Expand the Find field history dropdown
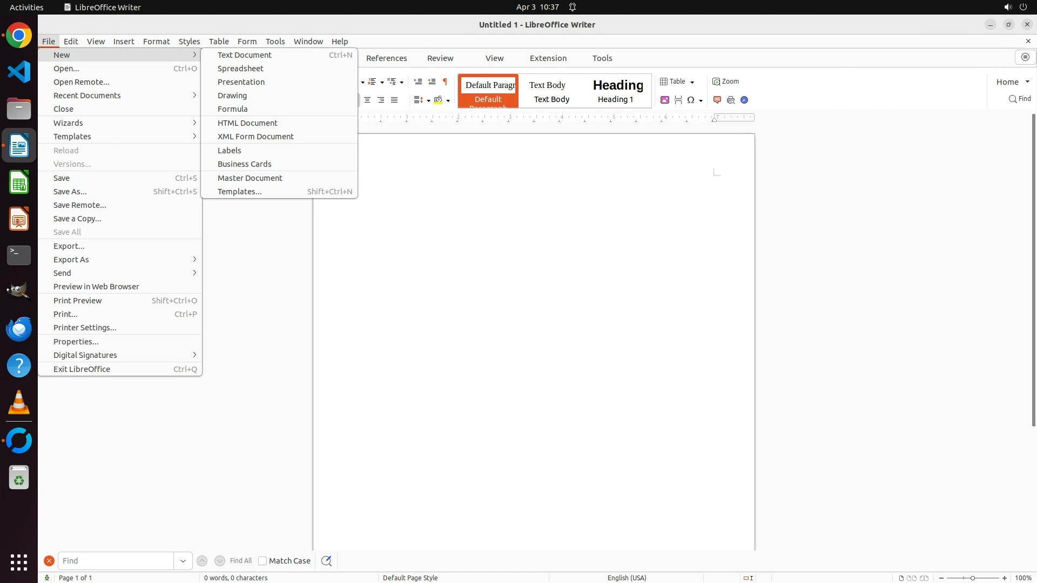The height and width of the screenshot is (583, 1037). [183, 561]
